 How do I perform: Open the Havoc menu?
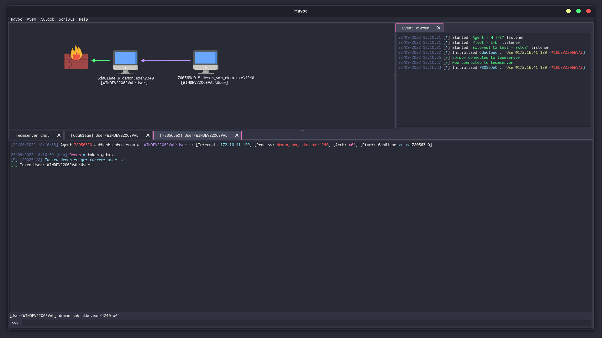click(x=16, y=19)
